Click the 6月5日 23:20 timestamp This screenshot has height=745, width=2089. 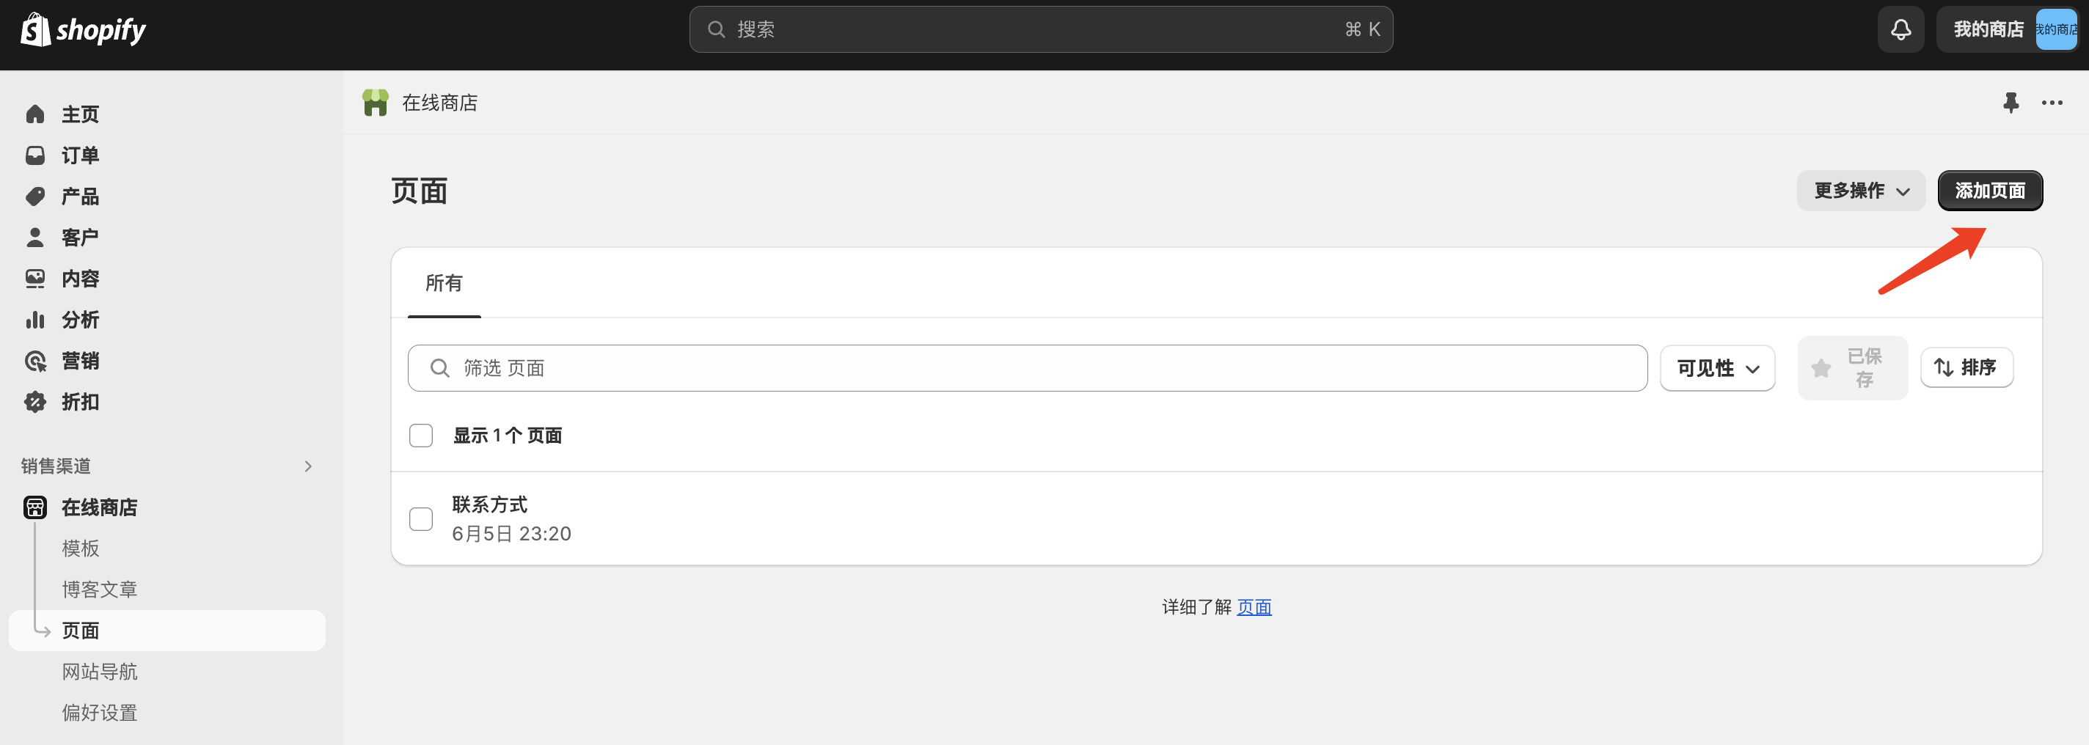tap(512, 535)
